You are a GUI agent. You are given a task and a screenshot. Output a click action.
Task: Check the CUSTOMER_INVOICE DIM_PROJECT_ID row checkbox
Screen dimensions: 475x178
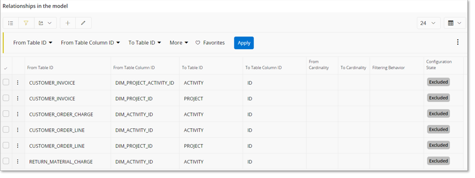coord(6,98)
